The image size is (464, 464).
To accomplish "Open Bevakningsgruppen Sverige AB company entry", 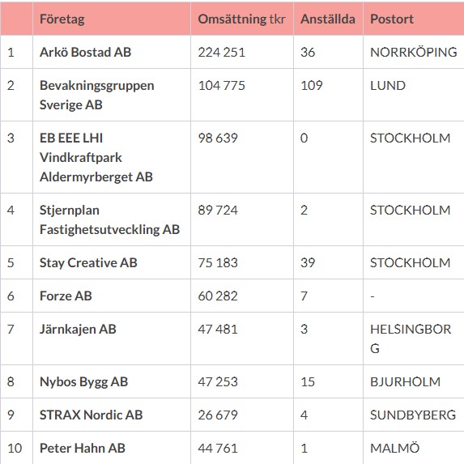I will pyautogui.click(x=96, y=95).
